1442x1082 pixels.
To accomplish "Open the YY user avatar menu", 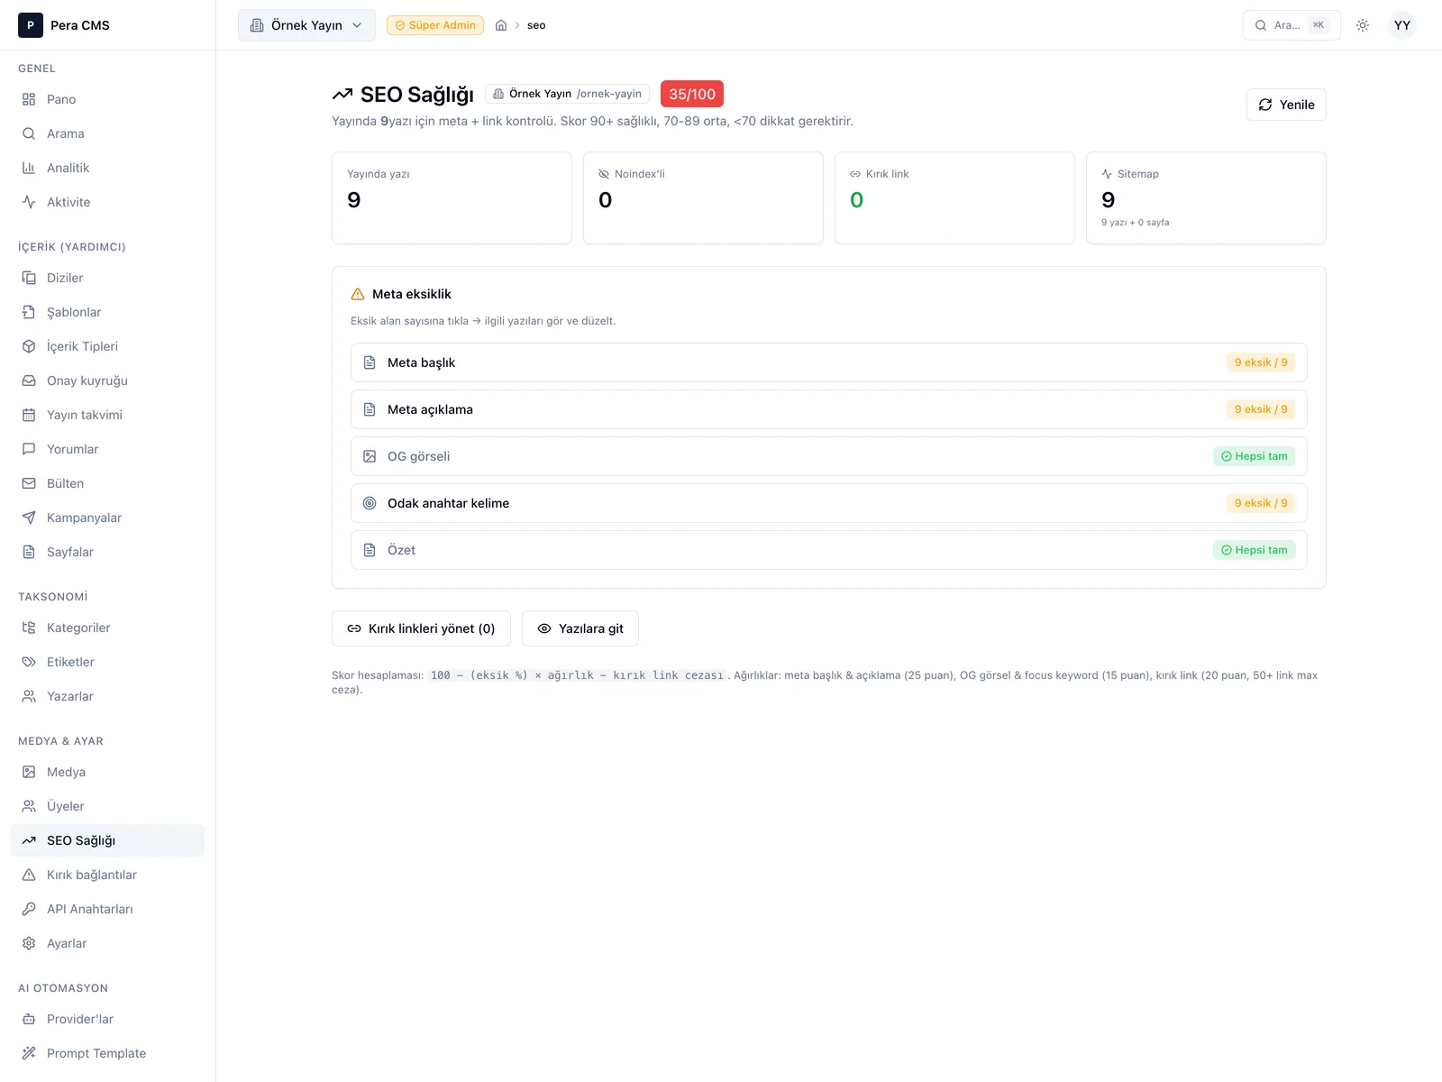I will [1402, 25].
